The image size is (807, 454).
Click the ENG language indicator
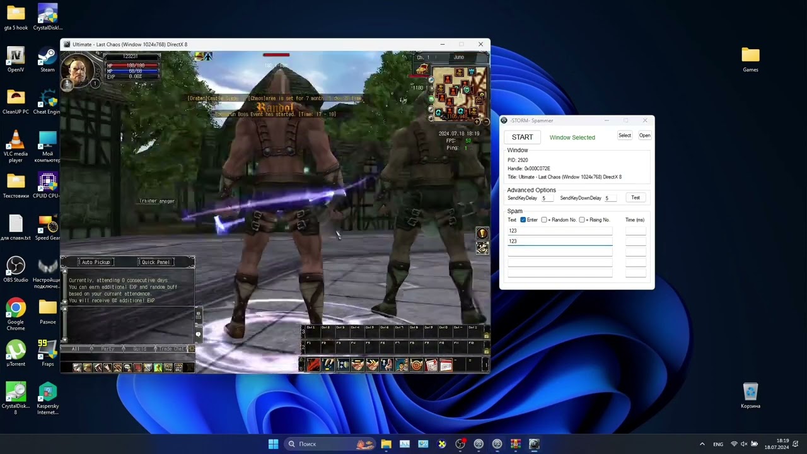[718, 444]
